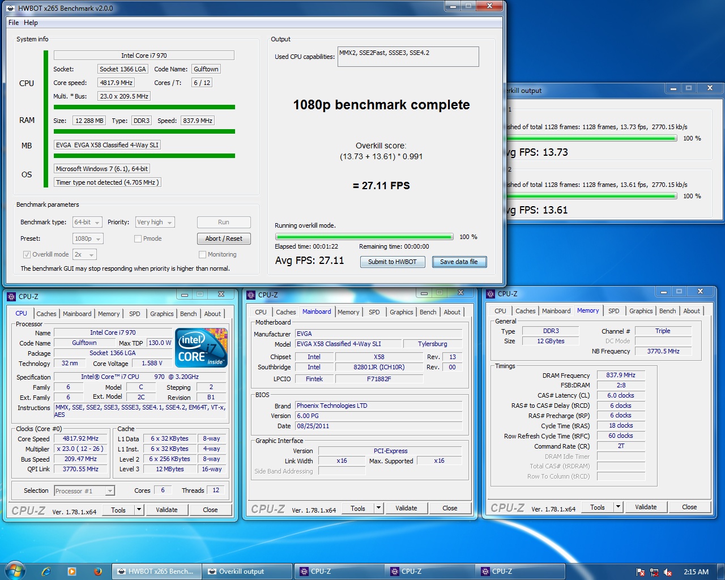
Task: Open the File menu in HWBOT
Action: (x=14, y=23)
